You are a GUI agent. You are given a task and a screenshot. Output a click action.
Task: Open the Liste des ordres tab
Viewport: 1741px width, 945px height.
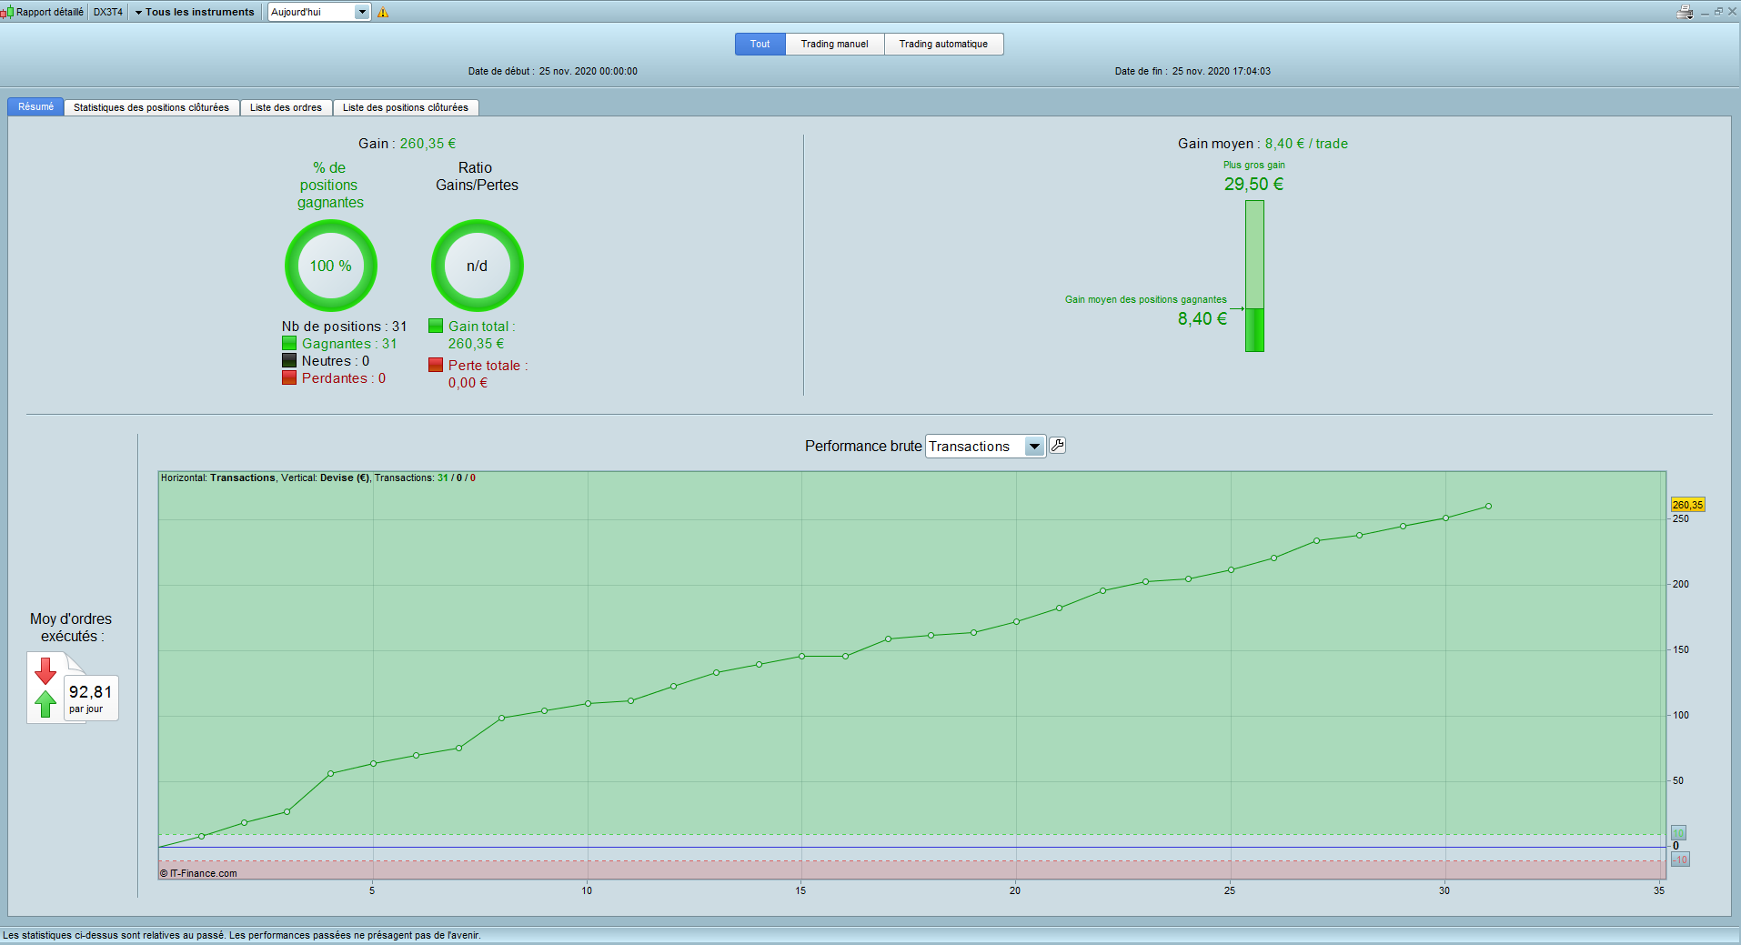[x=286, y=107]
